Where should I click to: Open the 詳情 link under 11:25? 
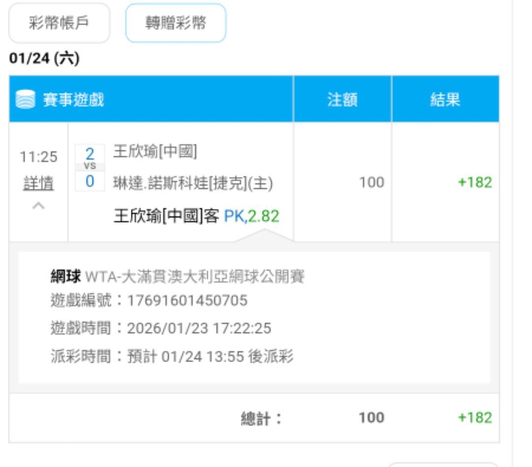38,184
